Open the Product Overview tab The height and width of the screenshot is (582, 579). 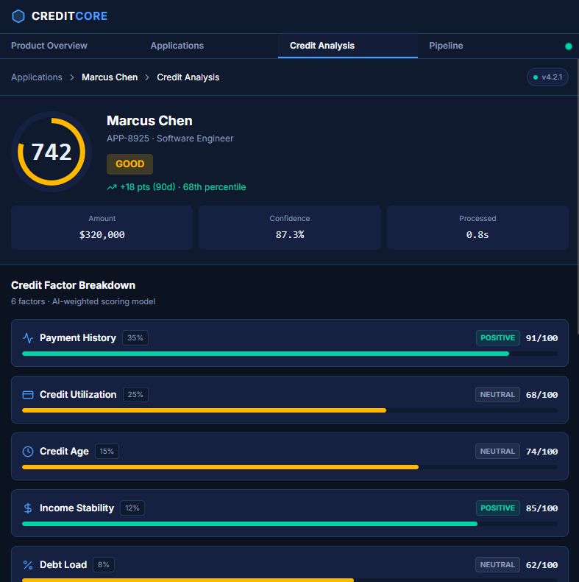click(x=49, y=46)
